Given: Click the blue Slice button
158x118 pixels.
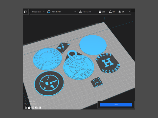Looking at the screenshot, I should coord(116,105).
